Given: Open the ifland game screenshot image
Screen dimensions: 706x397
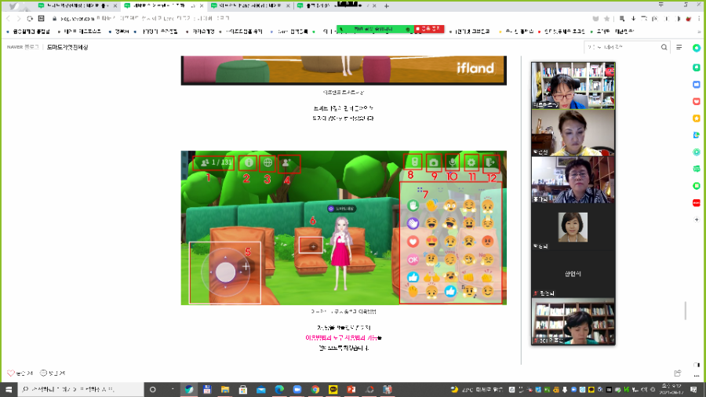Looking at the screenshot, I should 344,228.
